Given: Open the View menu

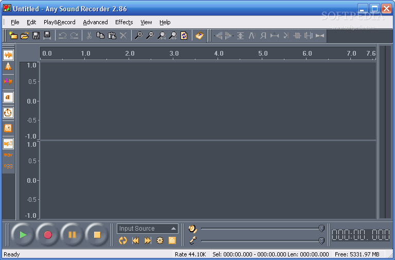Looking at the screenshot, I should click(x=146, y=22).
